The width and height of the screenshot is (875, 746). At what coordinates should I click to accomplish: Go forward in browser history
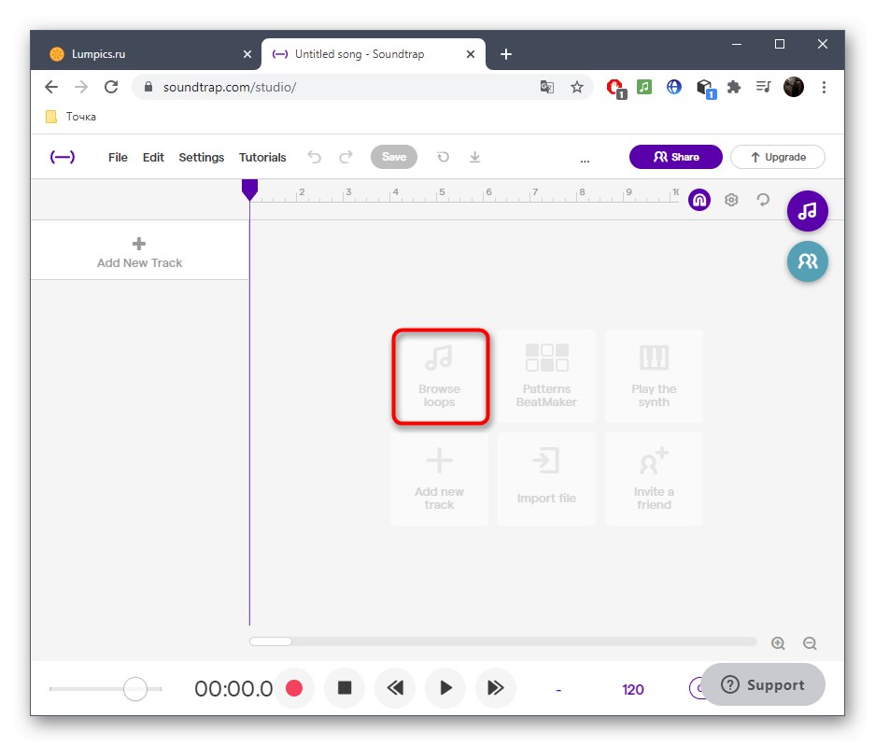click(x=81, y=87)
